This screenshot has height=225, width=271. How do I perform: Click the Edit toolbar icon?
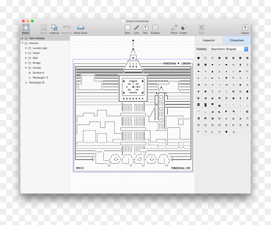pos(202,29)
